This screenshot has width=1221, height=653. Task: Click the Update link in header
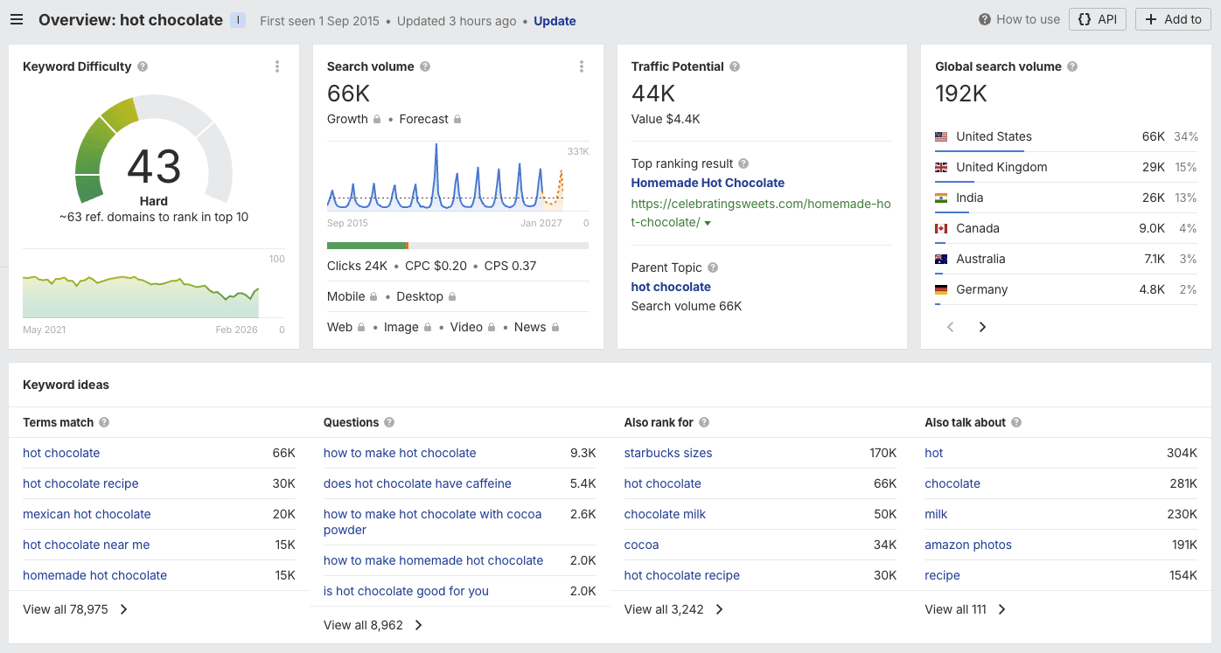[x=555, y=21]
